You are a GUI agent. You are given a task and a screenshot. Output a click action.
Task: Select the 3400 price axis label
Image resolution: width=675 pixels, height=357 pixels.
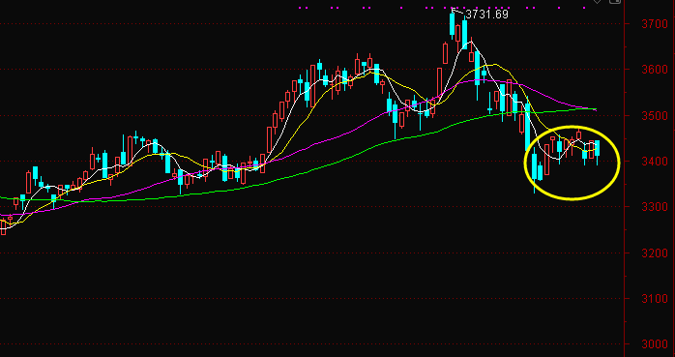tap(655, 161)
